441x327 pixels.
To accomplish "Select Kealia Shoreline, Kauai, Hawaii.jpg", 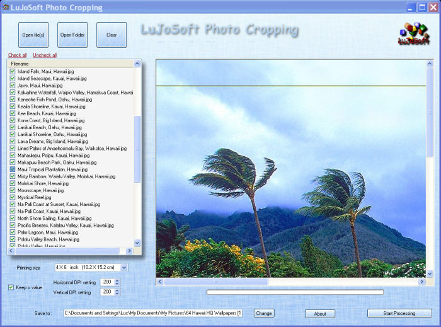I will pos(51,106).
